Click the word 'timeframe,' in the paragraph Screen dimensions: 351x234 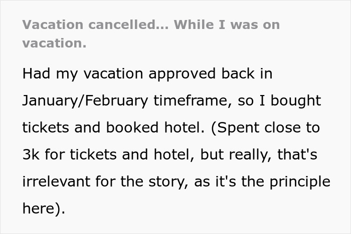[193, 100]
